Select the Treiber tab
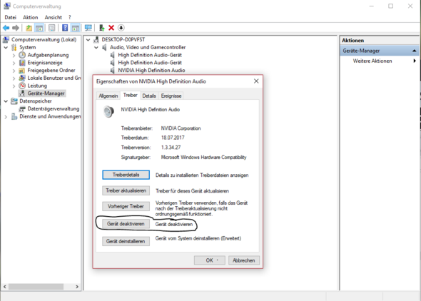 click(130, 95)
